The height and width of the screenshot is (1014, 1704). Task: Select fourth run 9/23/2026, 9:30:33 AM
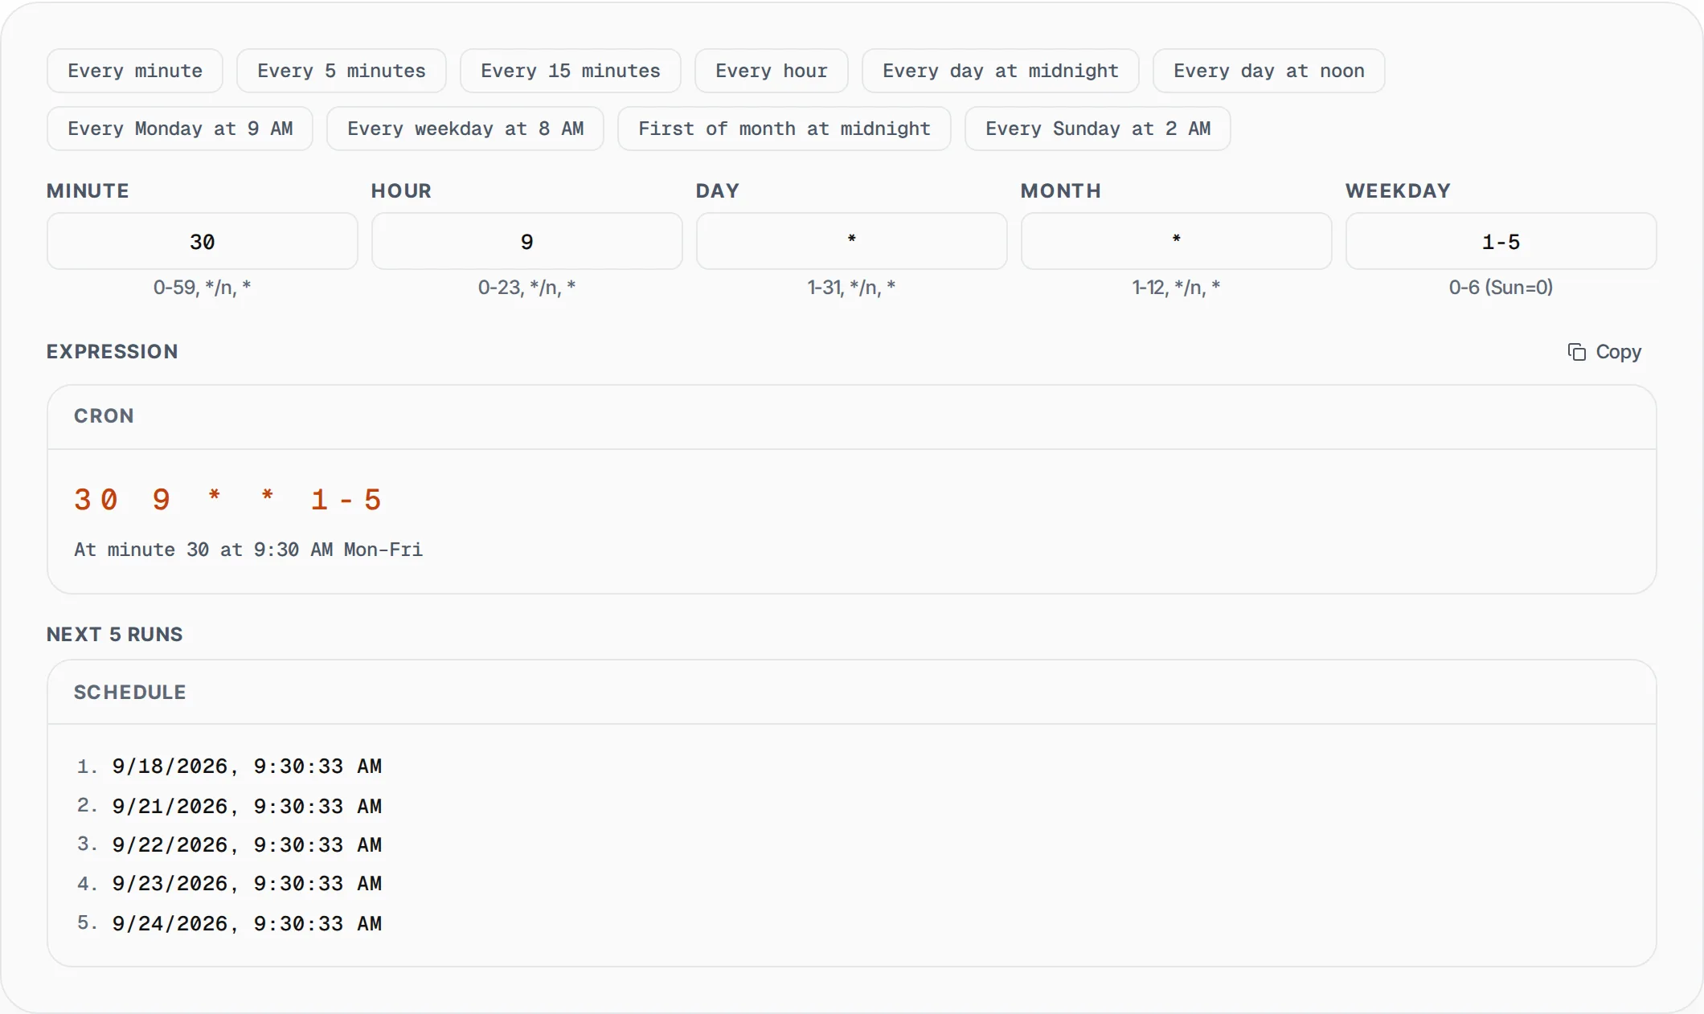[247, 884]
